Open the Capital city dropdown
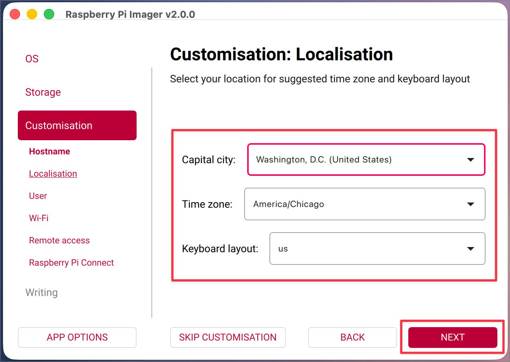 point(366,159)
